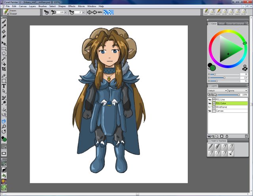Select the star brush in Yoshi's Toolbox

click(231, 154)
